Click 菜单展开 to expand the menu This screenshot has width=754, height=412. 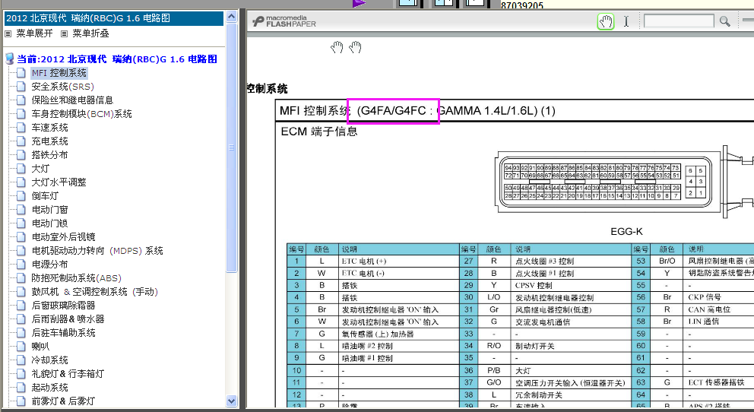pos(34,33)
